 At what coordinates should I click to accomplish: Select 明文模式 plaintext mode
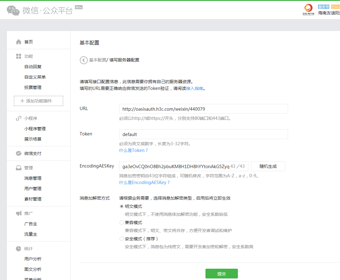tap(121, 206)
